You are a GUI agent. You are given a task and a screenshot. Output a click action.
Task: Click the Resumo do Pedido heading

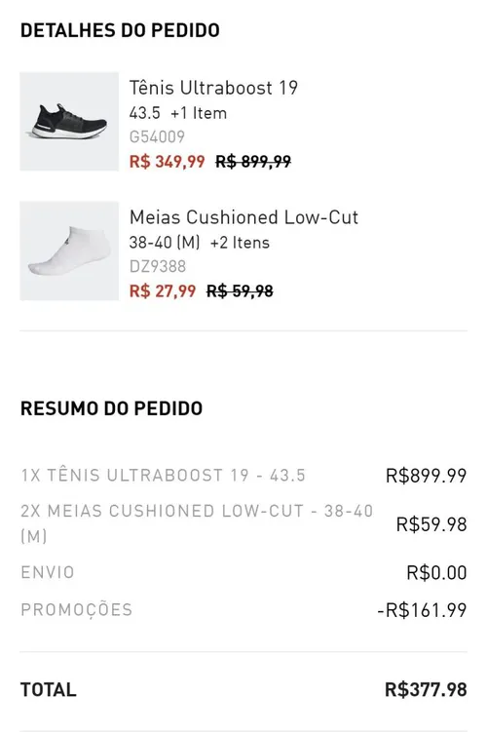tap(111, 408)
